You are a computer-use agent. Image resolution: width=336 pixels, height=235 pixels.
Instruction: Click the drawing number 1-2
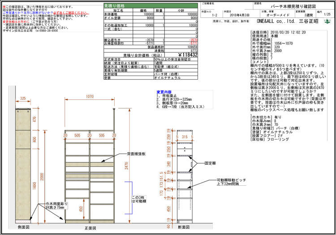tap(215, 15)
